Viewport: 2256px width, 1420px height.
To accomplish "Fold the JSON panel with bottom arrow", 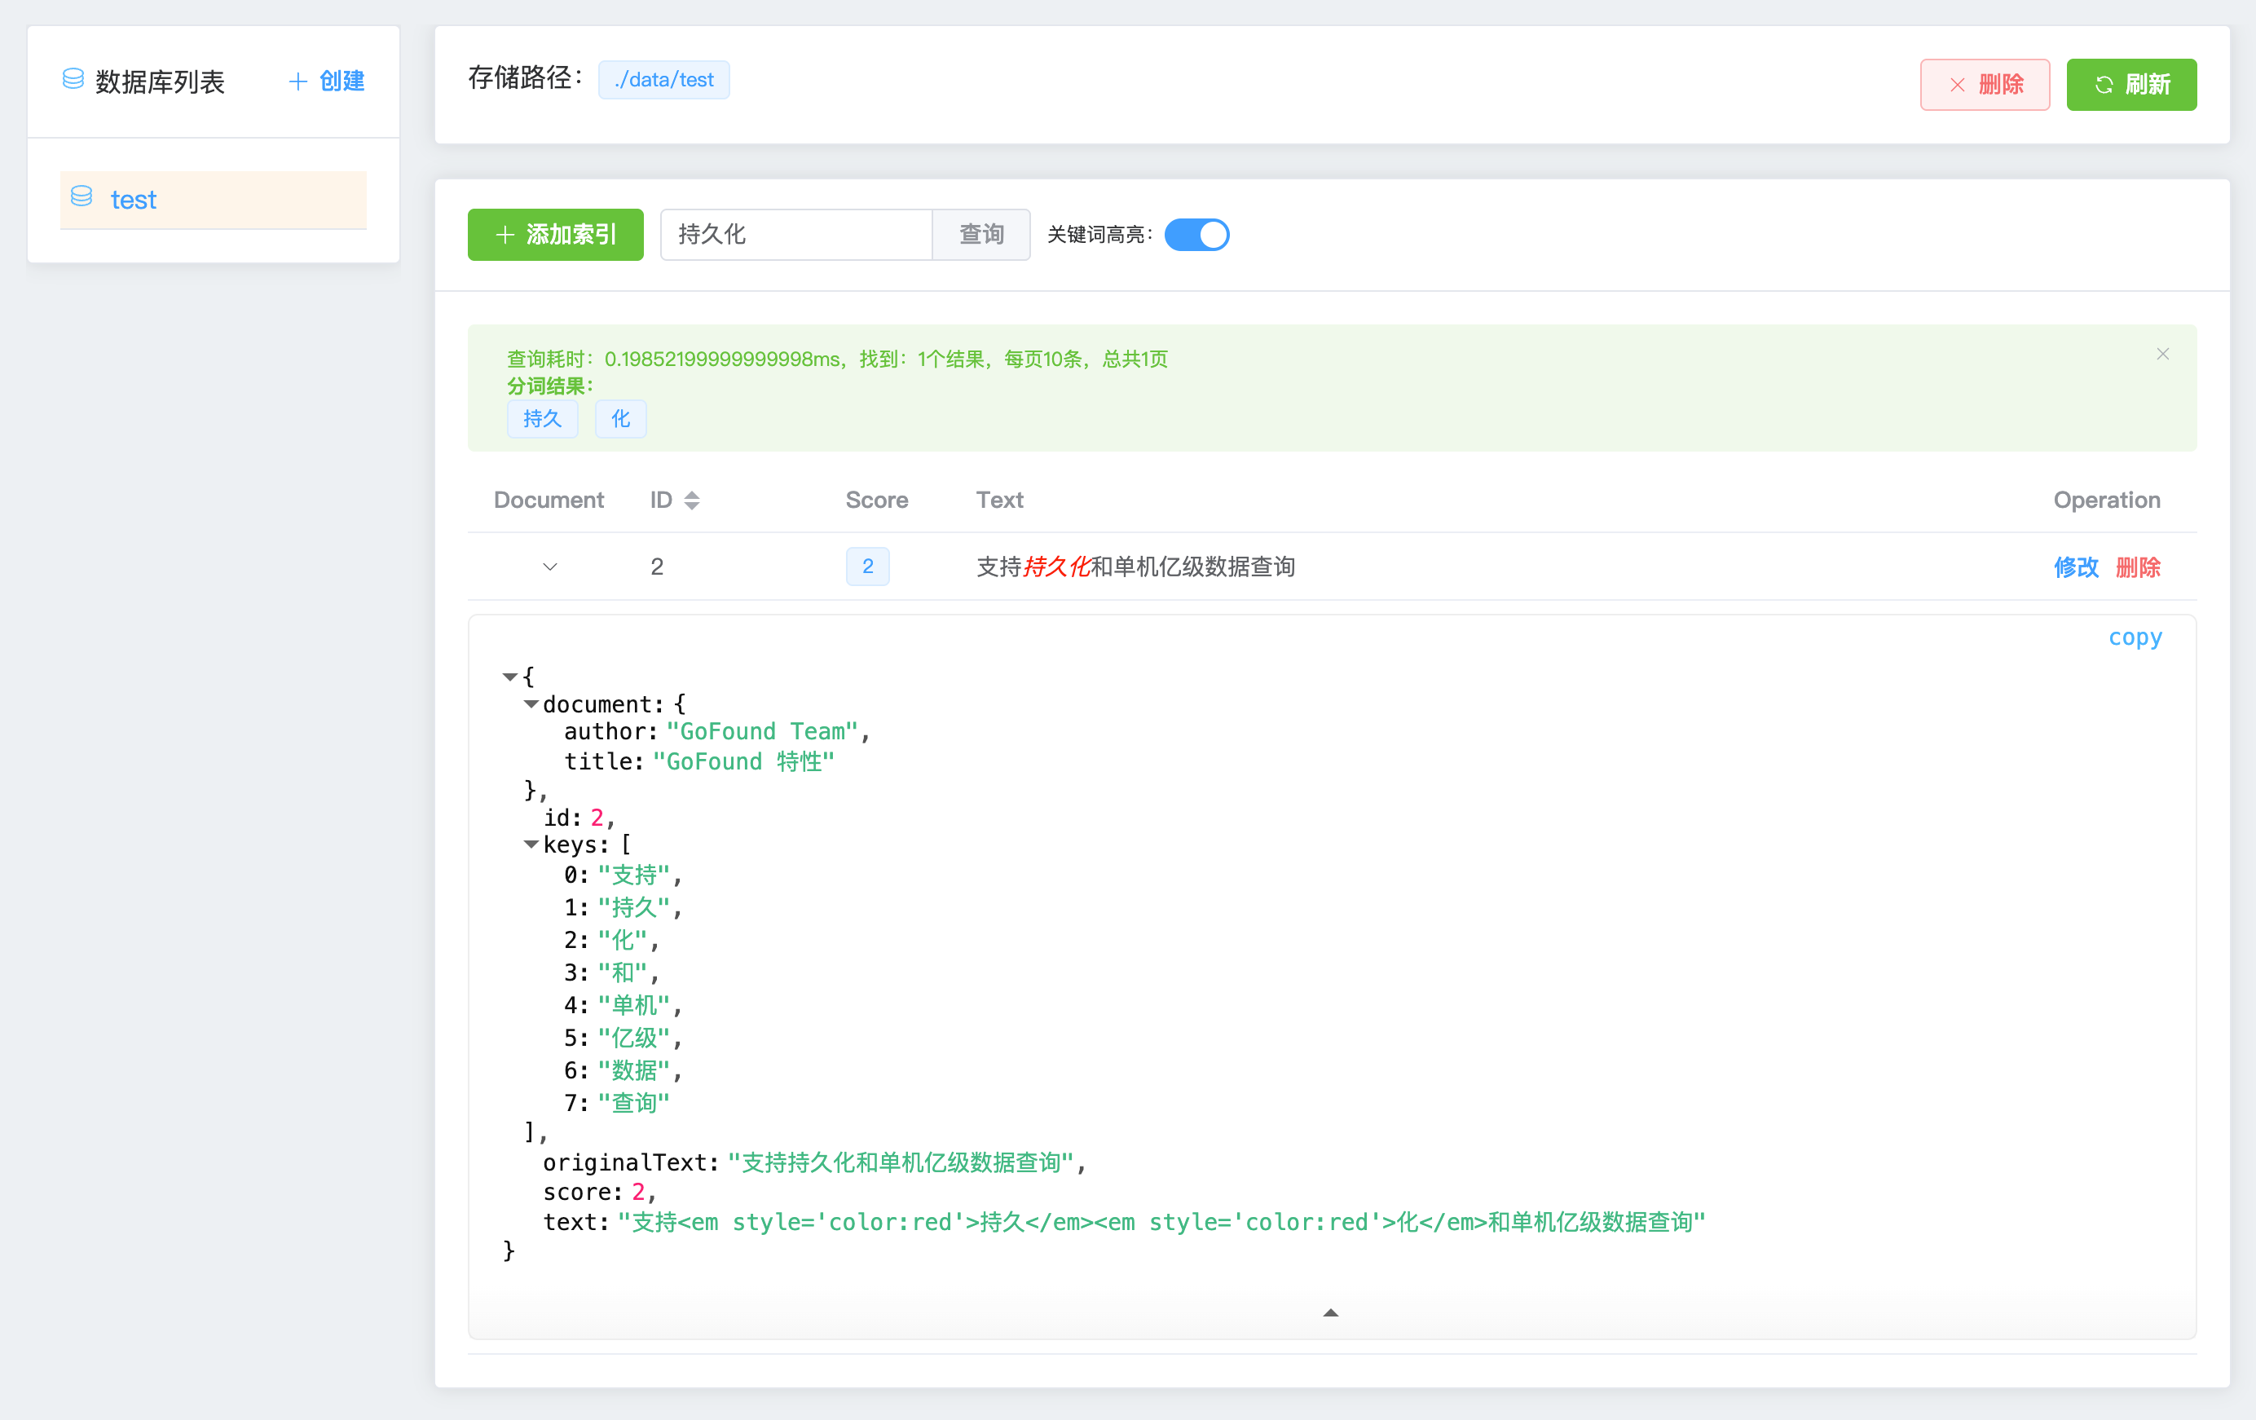I will coord(1330,1312).
